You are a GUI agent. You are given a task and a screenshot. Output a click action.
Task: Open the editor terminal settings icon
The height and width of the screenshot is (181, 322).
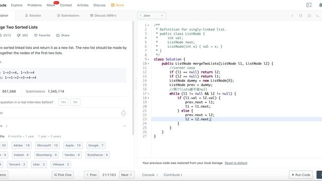(317, 16)
